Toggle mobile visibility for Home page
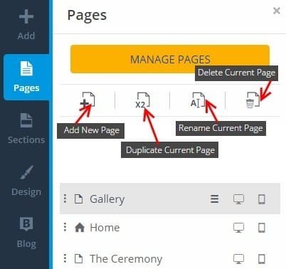Viewport: 286px width, 269px height. pyautogui.click(x=262, y=228)
